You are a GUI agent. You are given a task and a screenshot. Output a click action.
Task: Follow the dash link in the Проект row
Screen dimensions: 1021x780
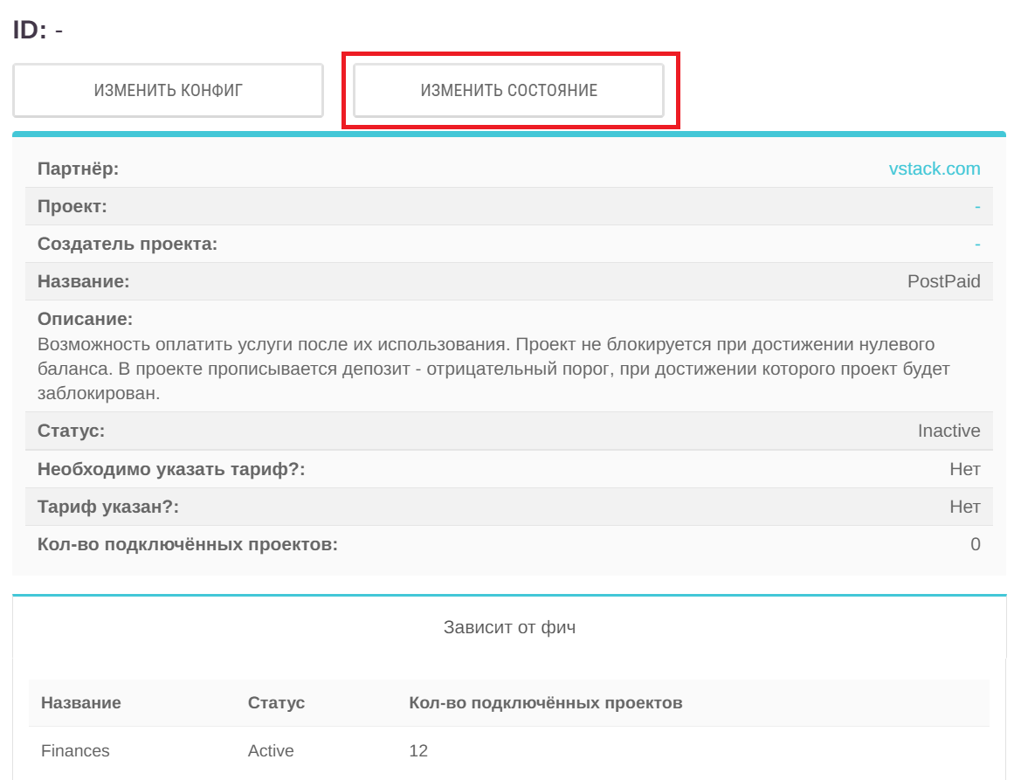tap(977, 207)
